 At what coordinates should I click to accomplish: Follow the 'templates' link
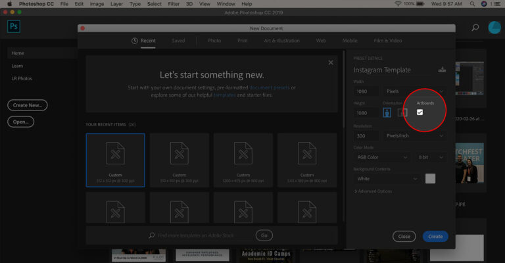coord(224,95)
